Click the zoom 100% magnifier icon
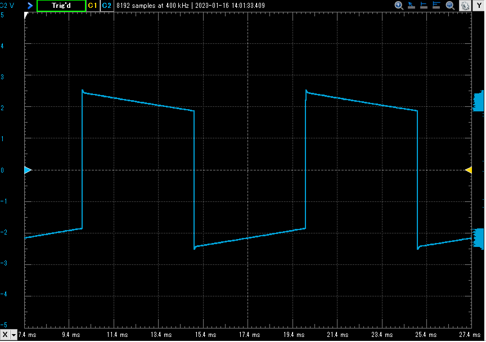 (399, 6)
